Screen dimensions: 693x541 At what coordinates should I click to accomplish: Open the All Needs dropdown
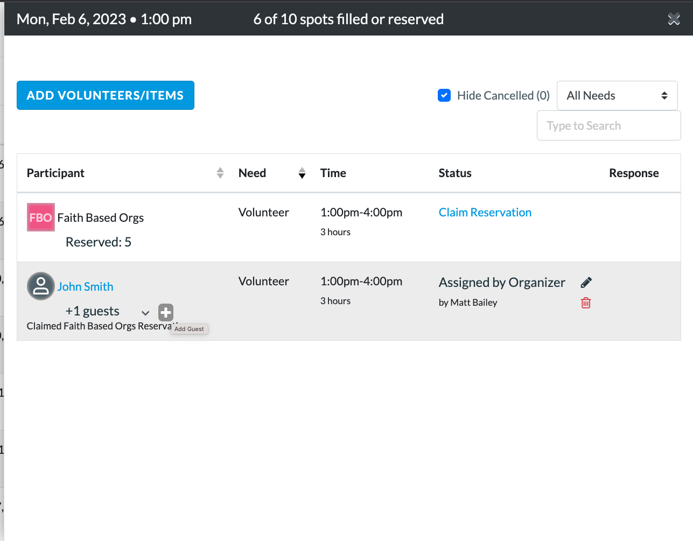pyautogui.click(x=617, y=95)
